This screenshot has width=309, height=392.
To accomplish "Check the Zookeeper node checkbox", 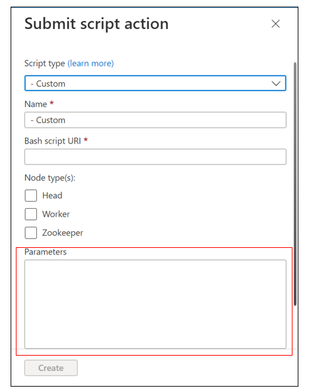I will (x=31, y=233).
